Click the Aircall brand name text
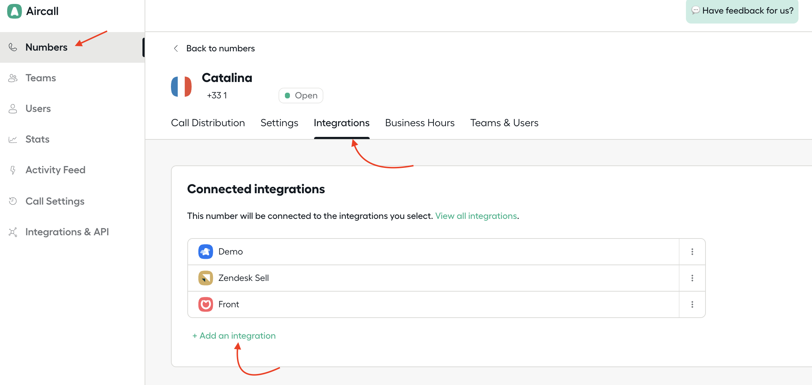Screen dimensions: 812x385 click(x=42, y=11)
